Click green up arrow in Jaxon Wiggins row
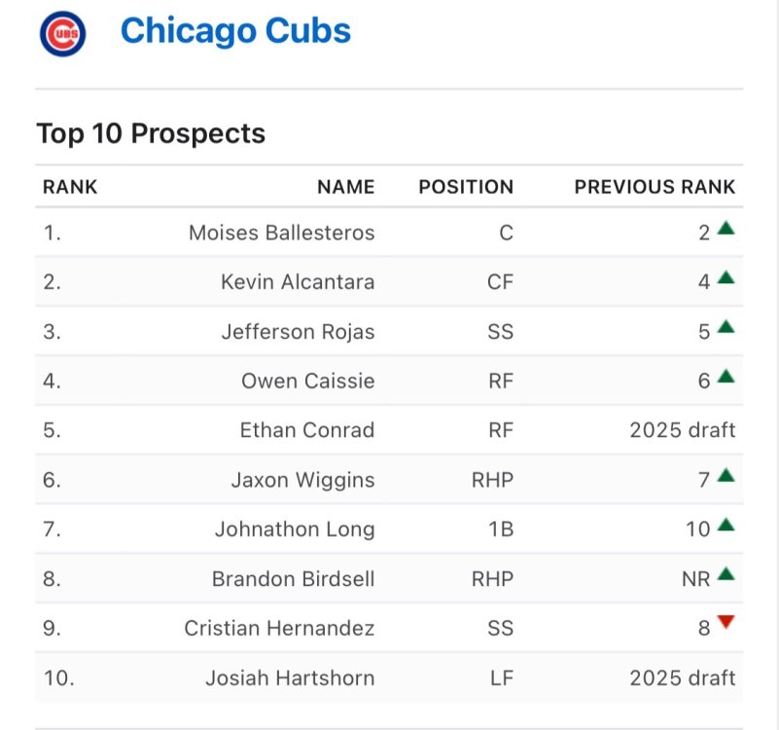 (x=726, y=475)
